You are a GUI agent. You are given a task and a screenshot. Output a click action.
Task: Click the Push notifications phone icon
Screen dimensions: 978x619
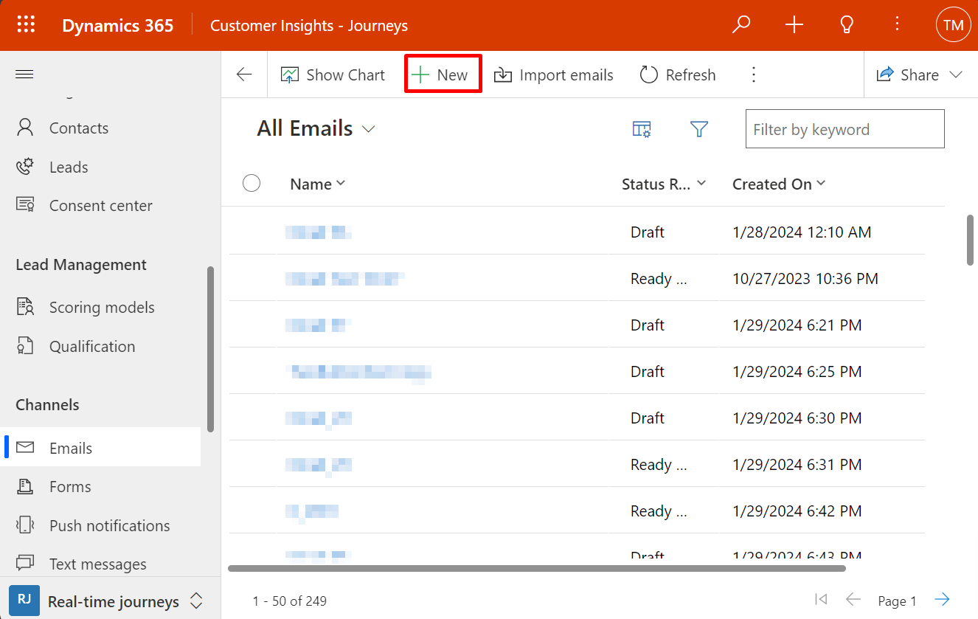25,525
